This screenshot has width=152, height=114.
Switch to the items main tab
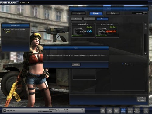(x=113, y=13)
